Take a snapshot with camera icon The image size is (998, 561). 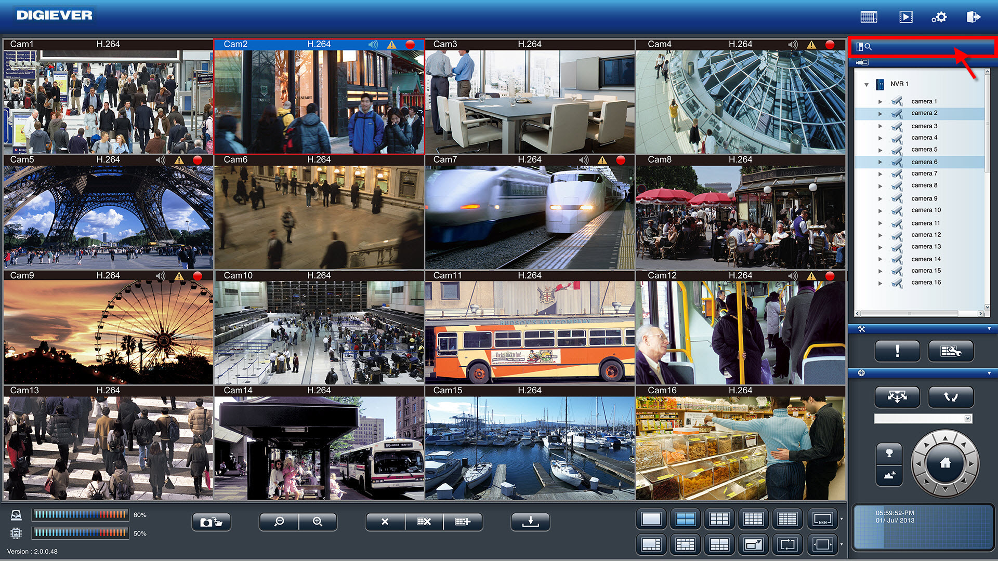click(x=211, y=522)
